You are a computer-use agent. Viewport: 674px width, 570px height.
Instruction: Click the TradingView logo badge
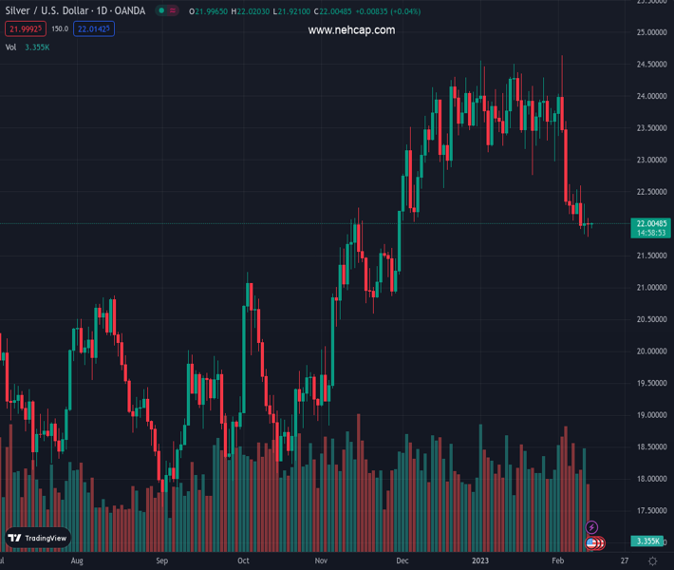coord(38,538)
